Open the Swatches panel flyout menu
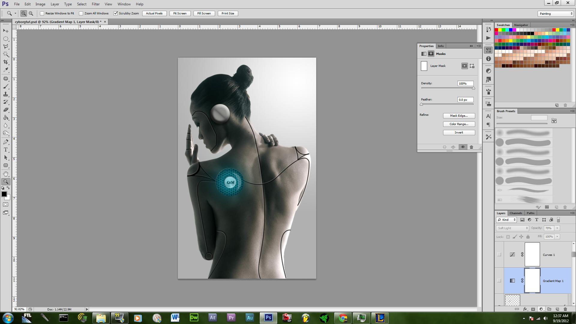Screen dimensions: 576x324 click(572, 25)
